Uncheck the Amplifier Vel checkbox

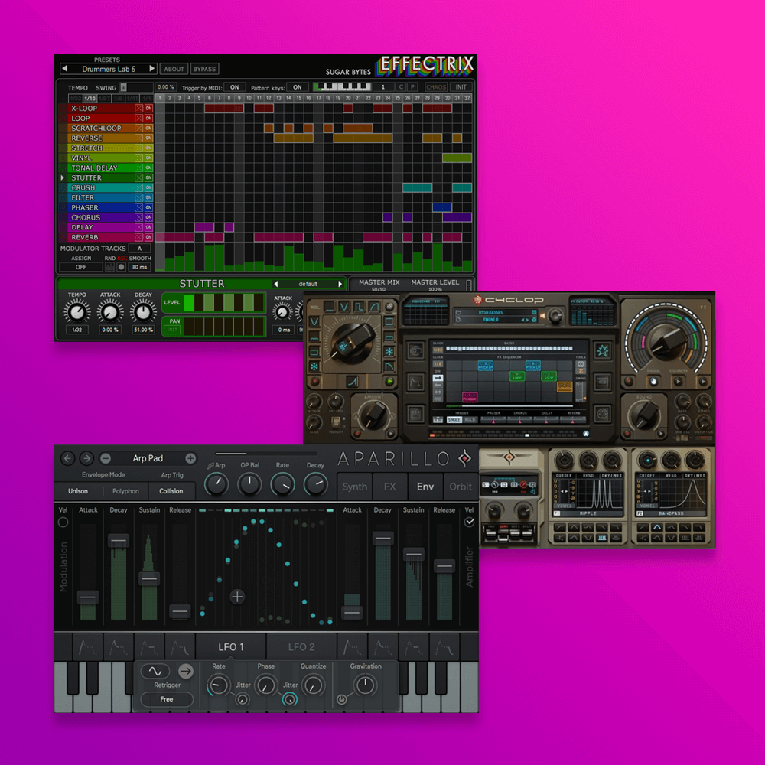[470, 522]
